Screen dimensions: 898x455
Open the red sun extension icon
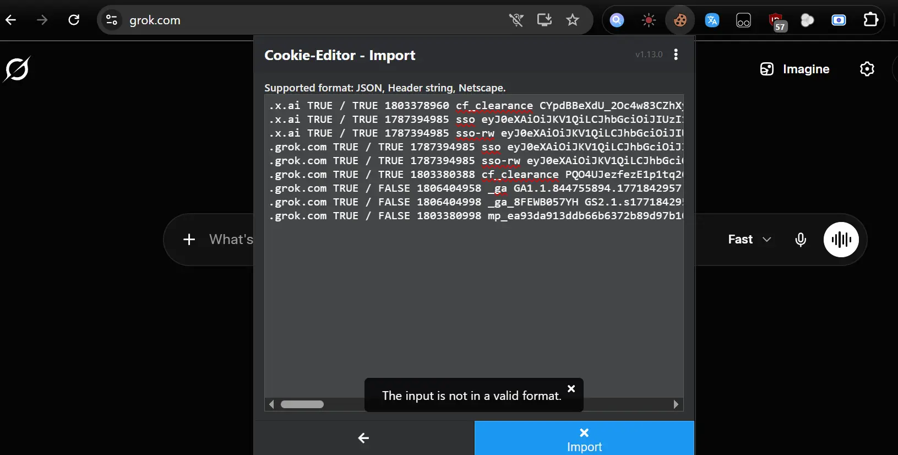coord(649,20)
